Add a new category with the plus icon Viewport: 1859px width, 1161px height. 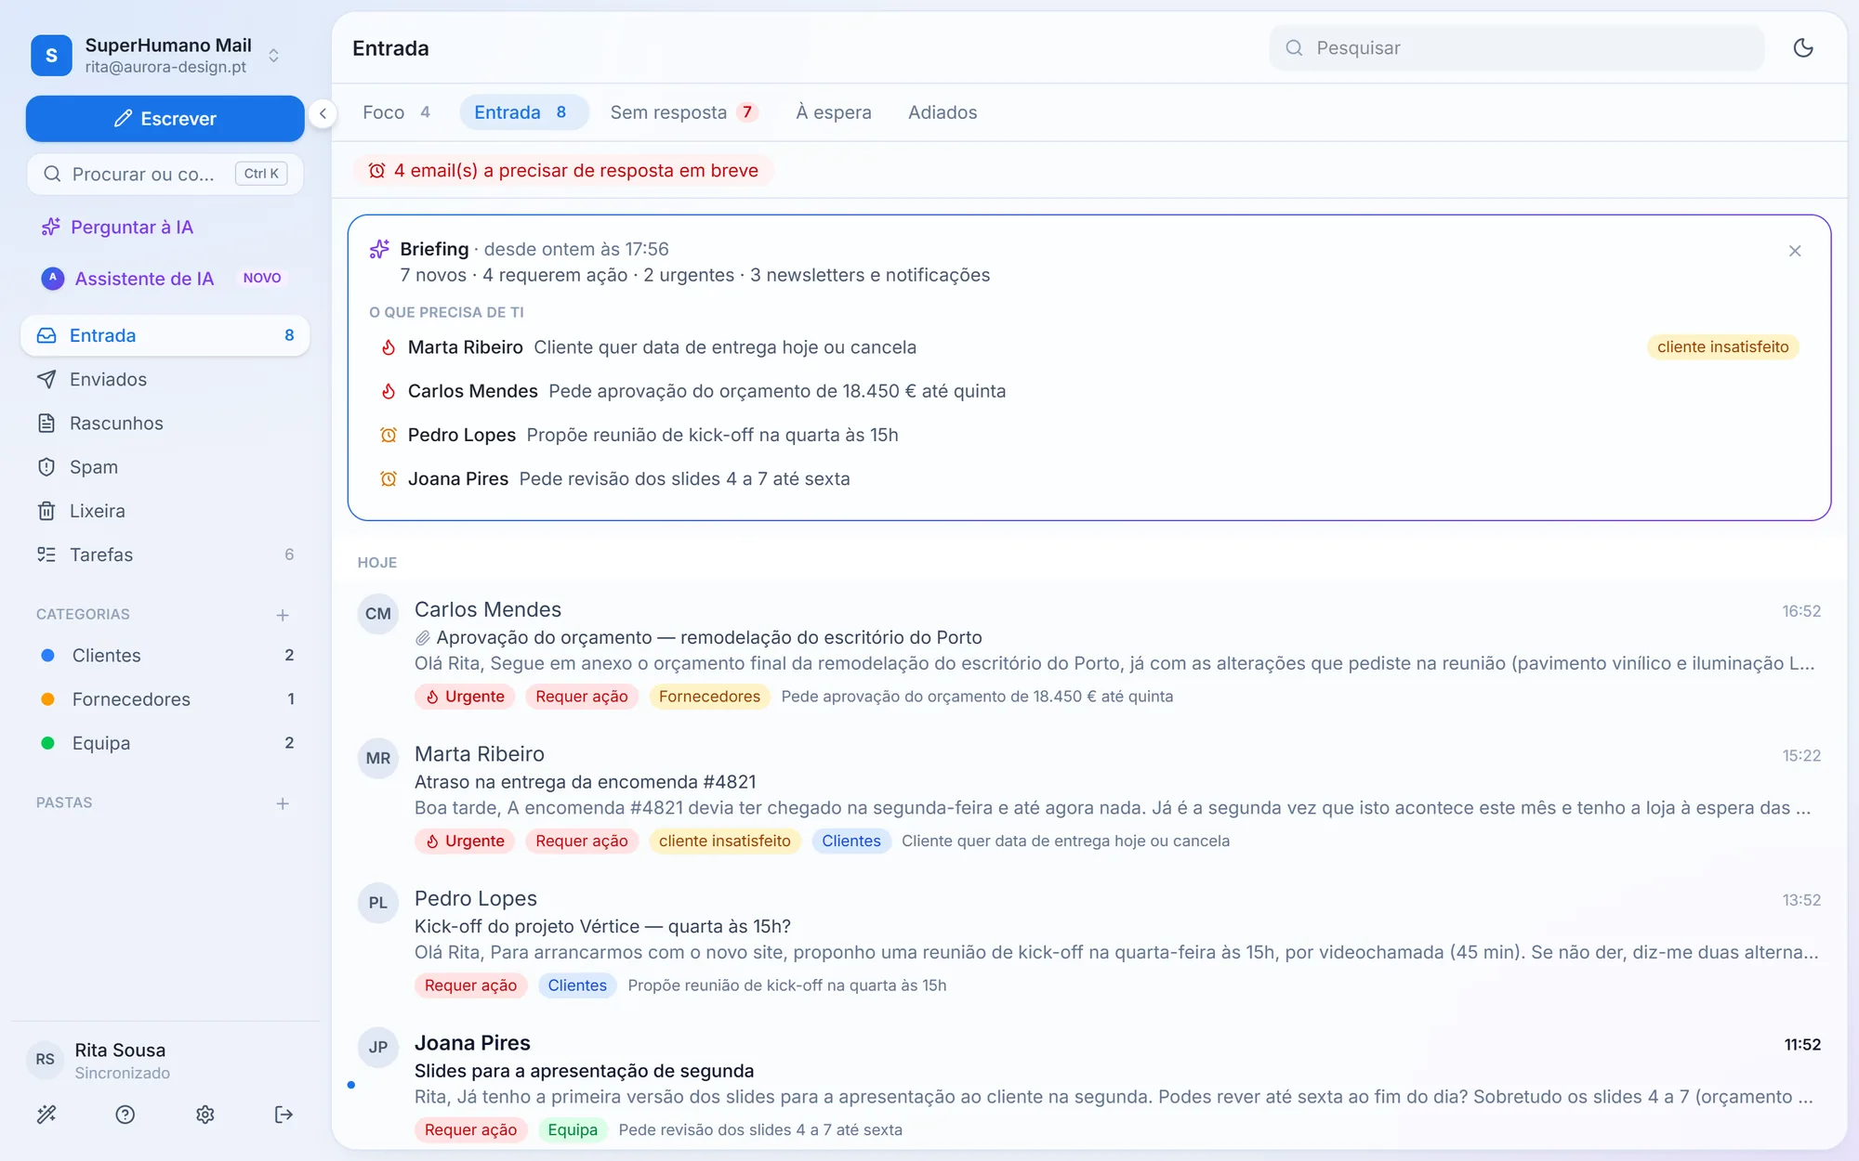tap(283, 615)
